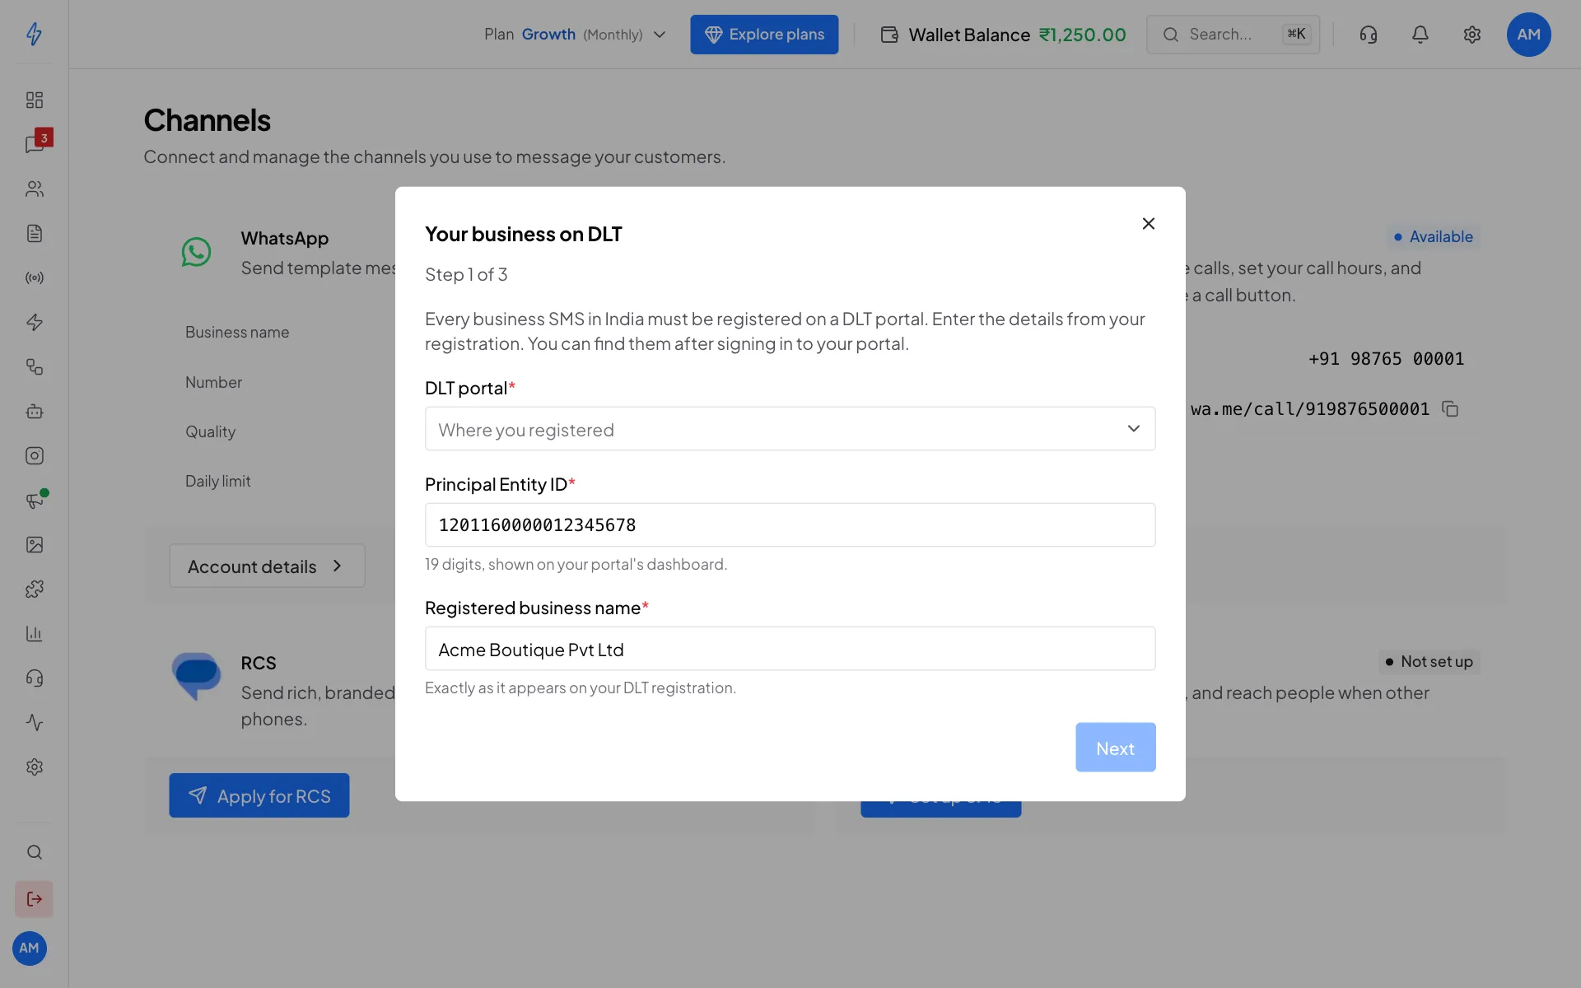Viewport: 1581px width, 988px height.
Task: Click the top bar Search box
Action: click(1233, 35)
